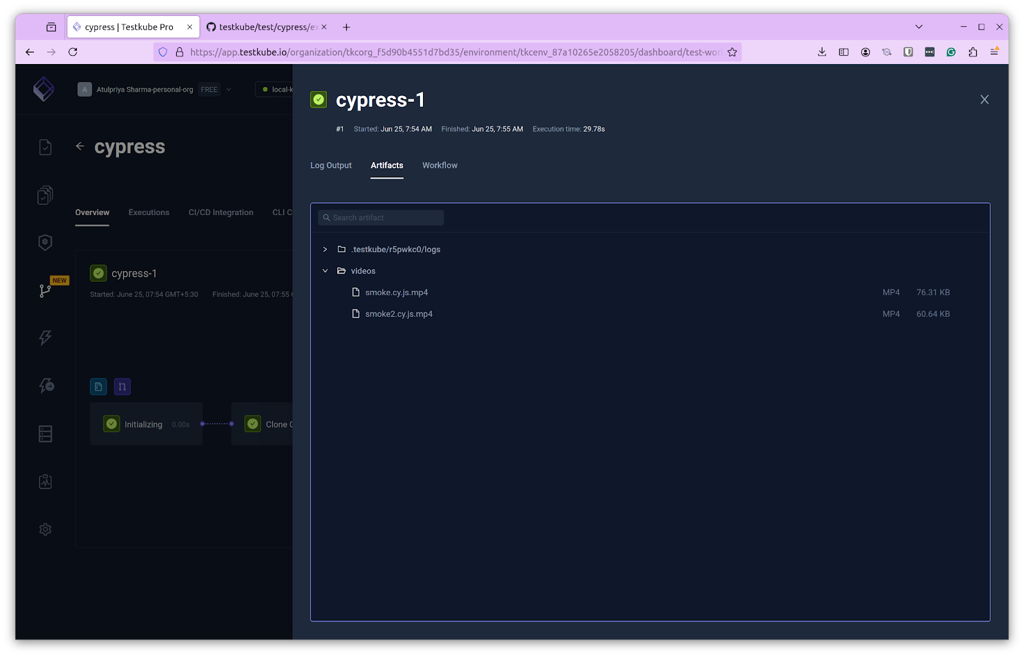Open the CI/CD Integration tab
Viewport: 1024px width, 657px height.
tap(221, 213)
